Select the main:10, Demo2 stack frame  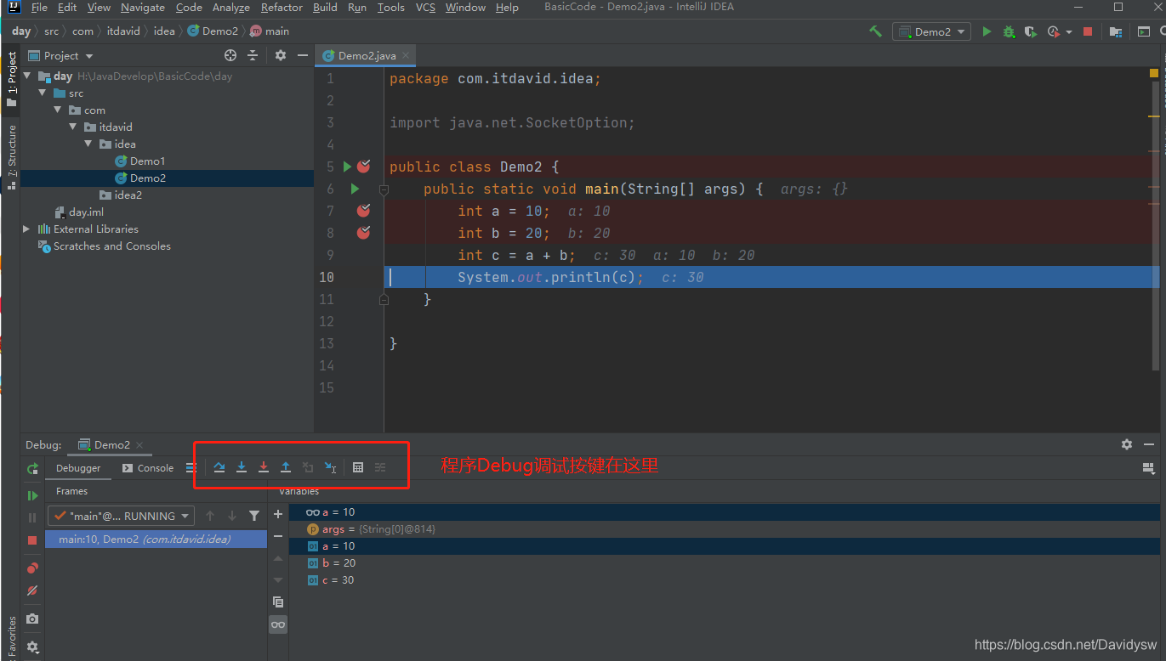(156, 540)
